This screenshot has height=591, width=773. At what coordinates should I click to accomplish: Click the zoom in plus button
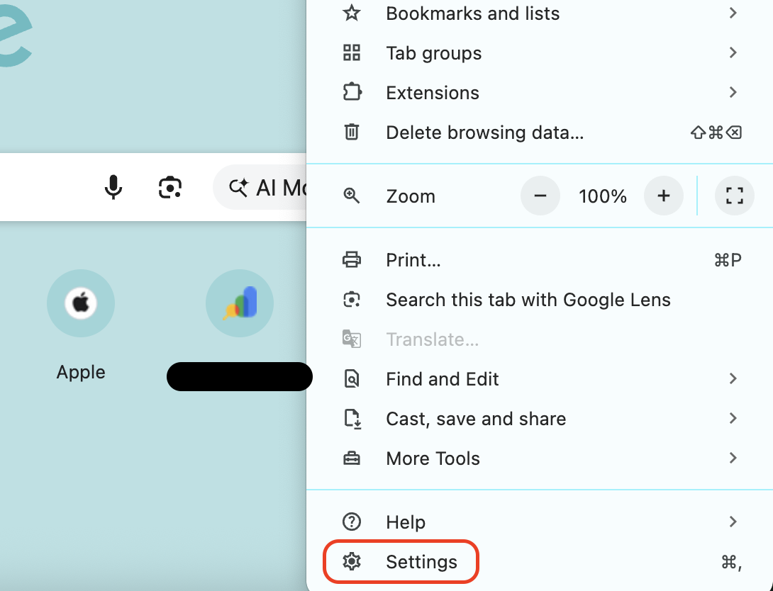point(664,196)
